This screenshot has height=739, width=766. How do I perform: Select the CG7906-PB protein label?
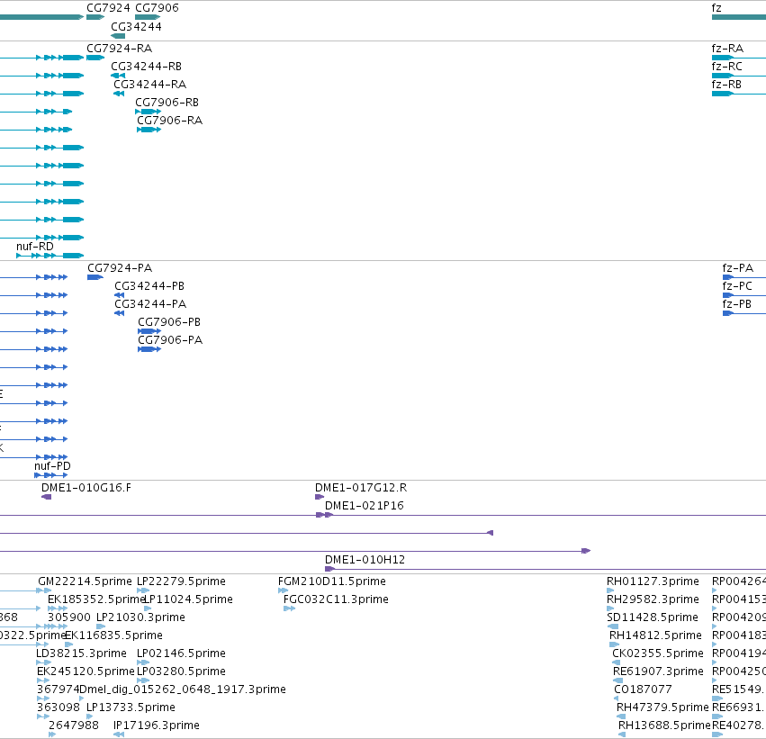(169, 322)
